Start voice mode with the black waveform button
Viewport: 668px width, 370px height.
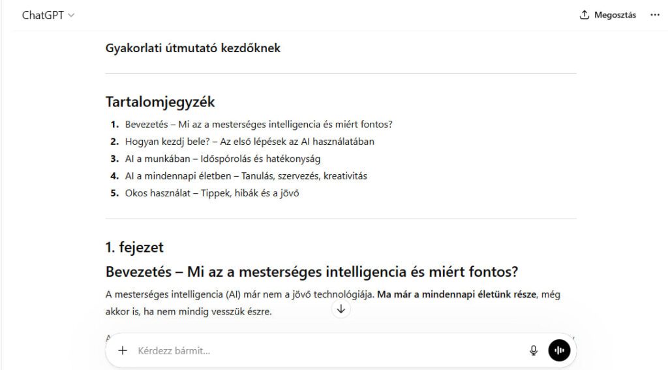click(x=559, y=350)
